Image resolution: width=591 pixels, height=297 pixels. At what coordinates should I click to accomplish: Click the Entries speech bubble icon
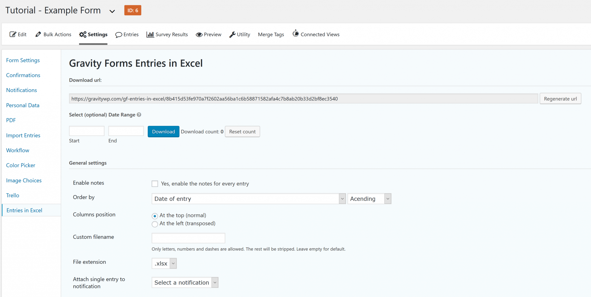pyautogui.click(x=118, y=35)
